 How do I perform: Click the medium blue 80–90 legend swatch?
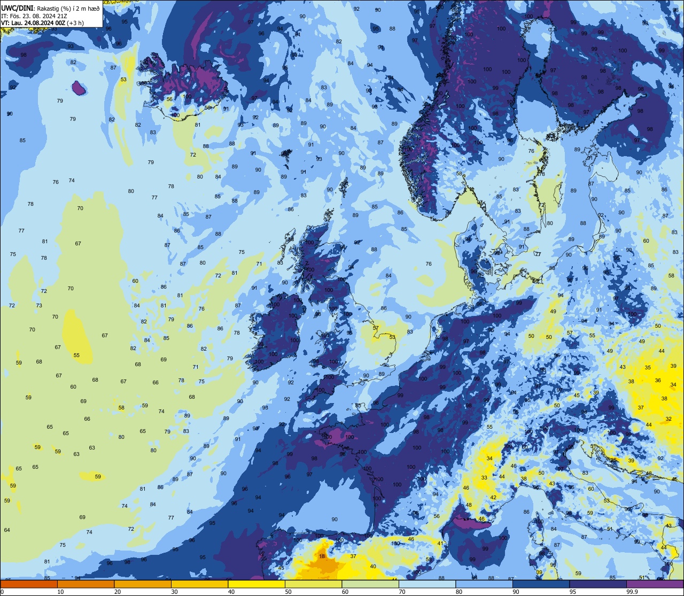click(x=484, y=584)
